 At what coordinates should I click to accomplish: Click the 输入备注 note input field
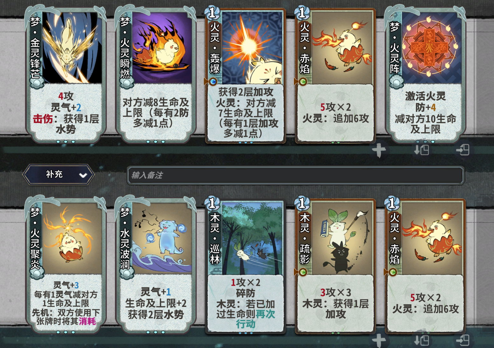[x=296, y=175]
